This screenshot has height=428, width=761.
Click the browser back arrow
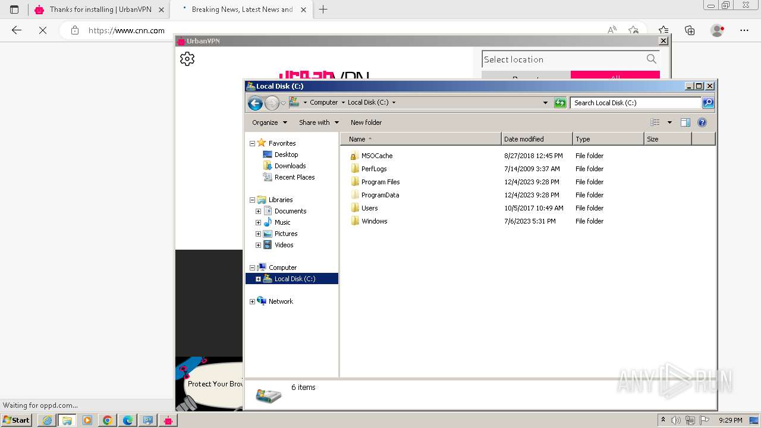pyautogui.click(x=17, y=30)
